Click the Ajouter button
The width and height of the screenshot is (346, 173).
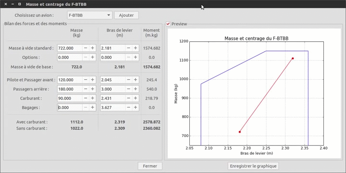(x=126, y=15)
